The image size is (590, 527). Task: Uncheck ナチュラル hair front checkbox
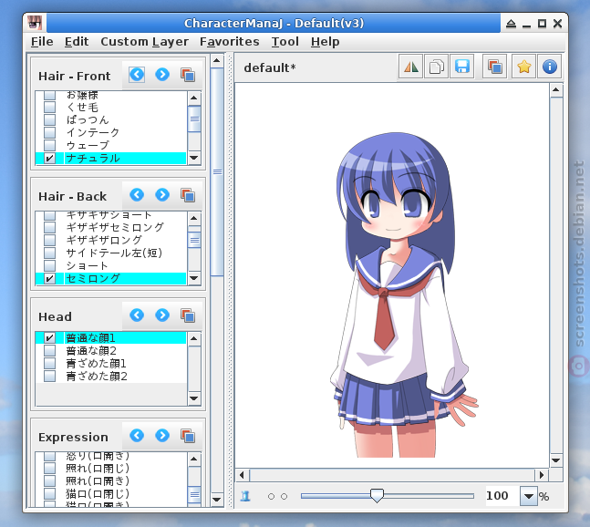tap(49, 158)
